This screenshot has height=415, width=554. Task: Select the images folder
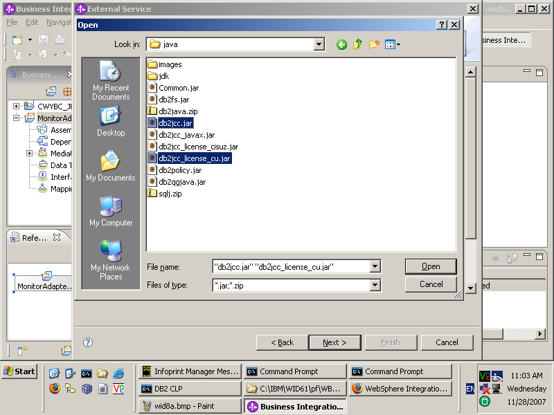click(165, 64)
